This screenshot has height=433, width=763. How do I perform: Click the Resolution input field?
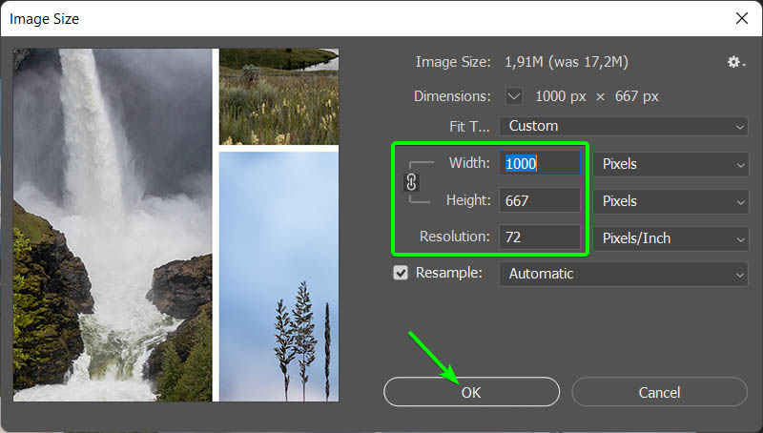[540, 237]
